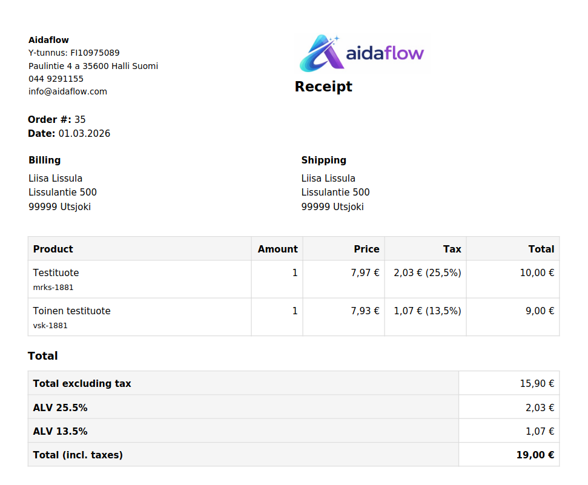Screen dimensions: 588x485
Task: Select billing name Liisa Lissula
Action: tap(55, 178)
